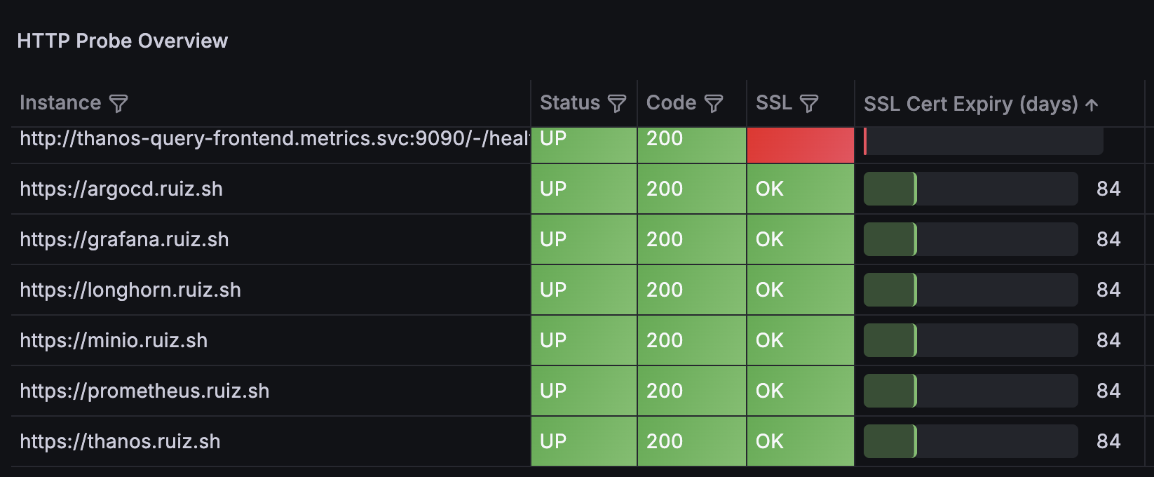Open the https://argocd.ruiz.sh link

121,189
